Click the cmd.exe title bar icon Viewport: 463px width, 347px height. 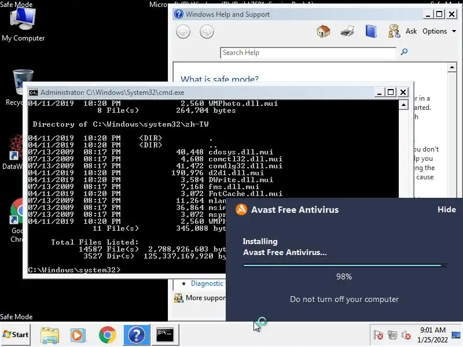34,93
